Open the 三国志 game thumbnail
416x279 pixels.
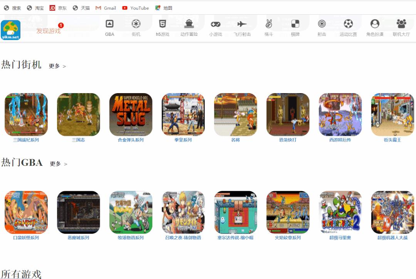[x=79, y=114]
